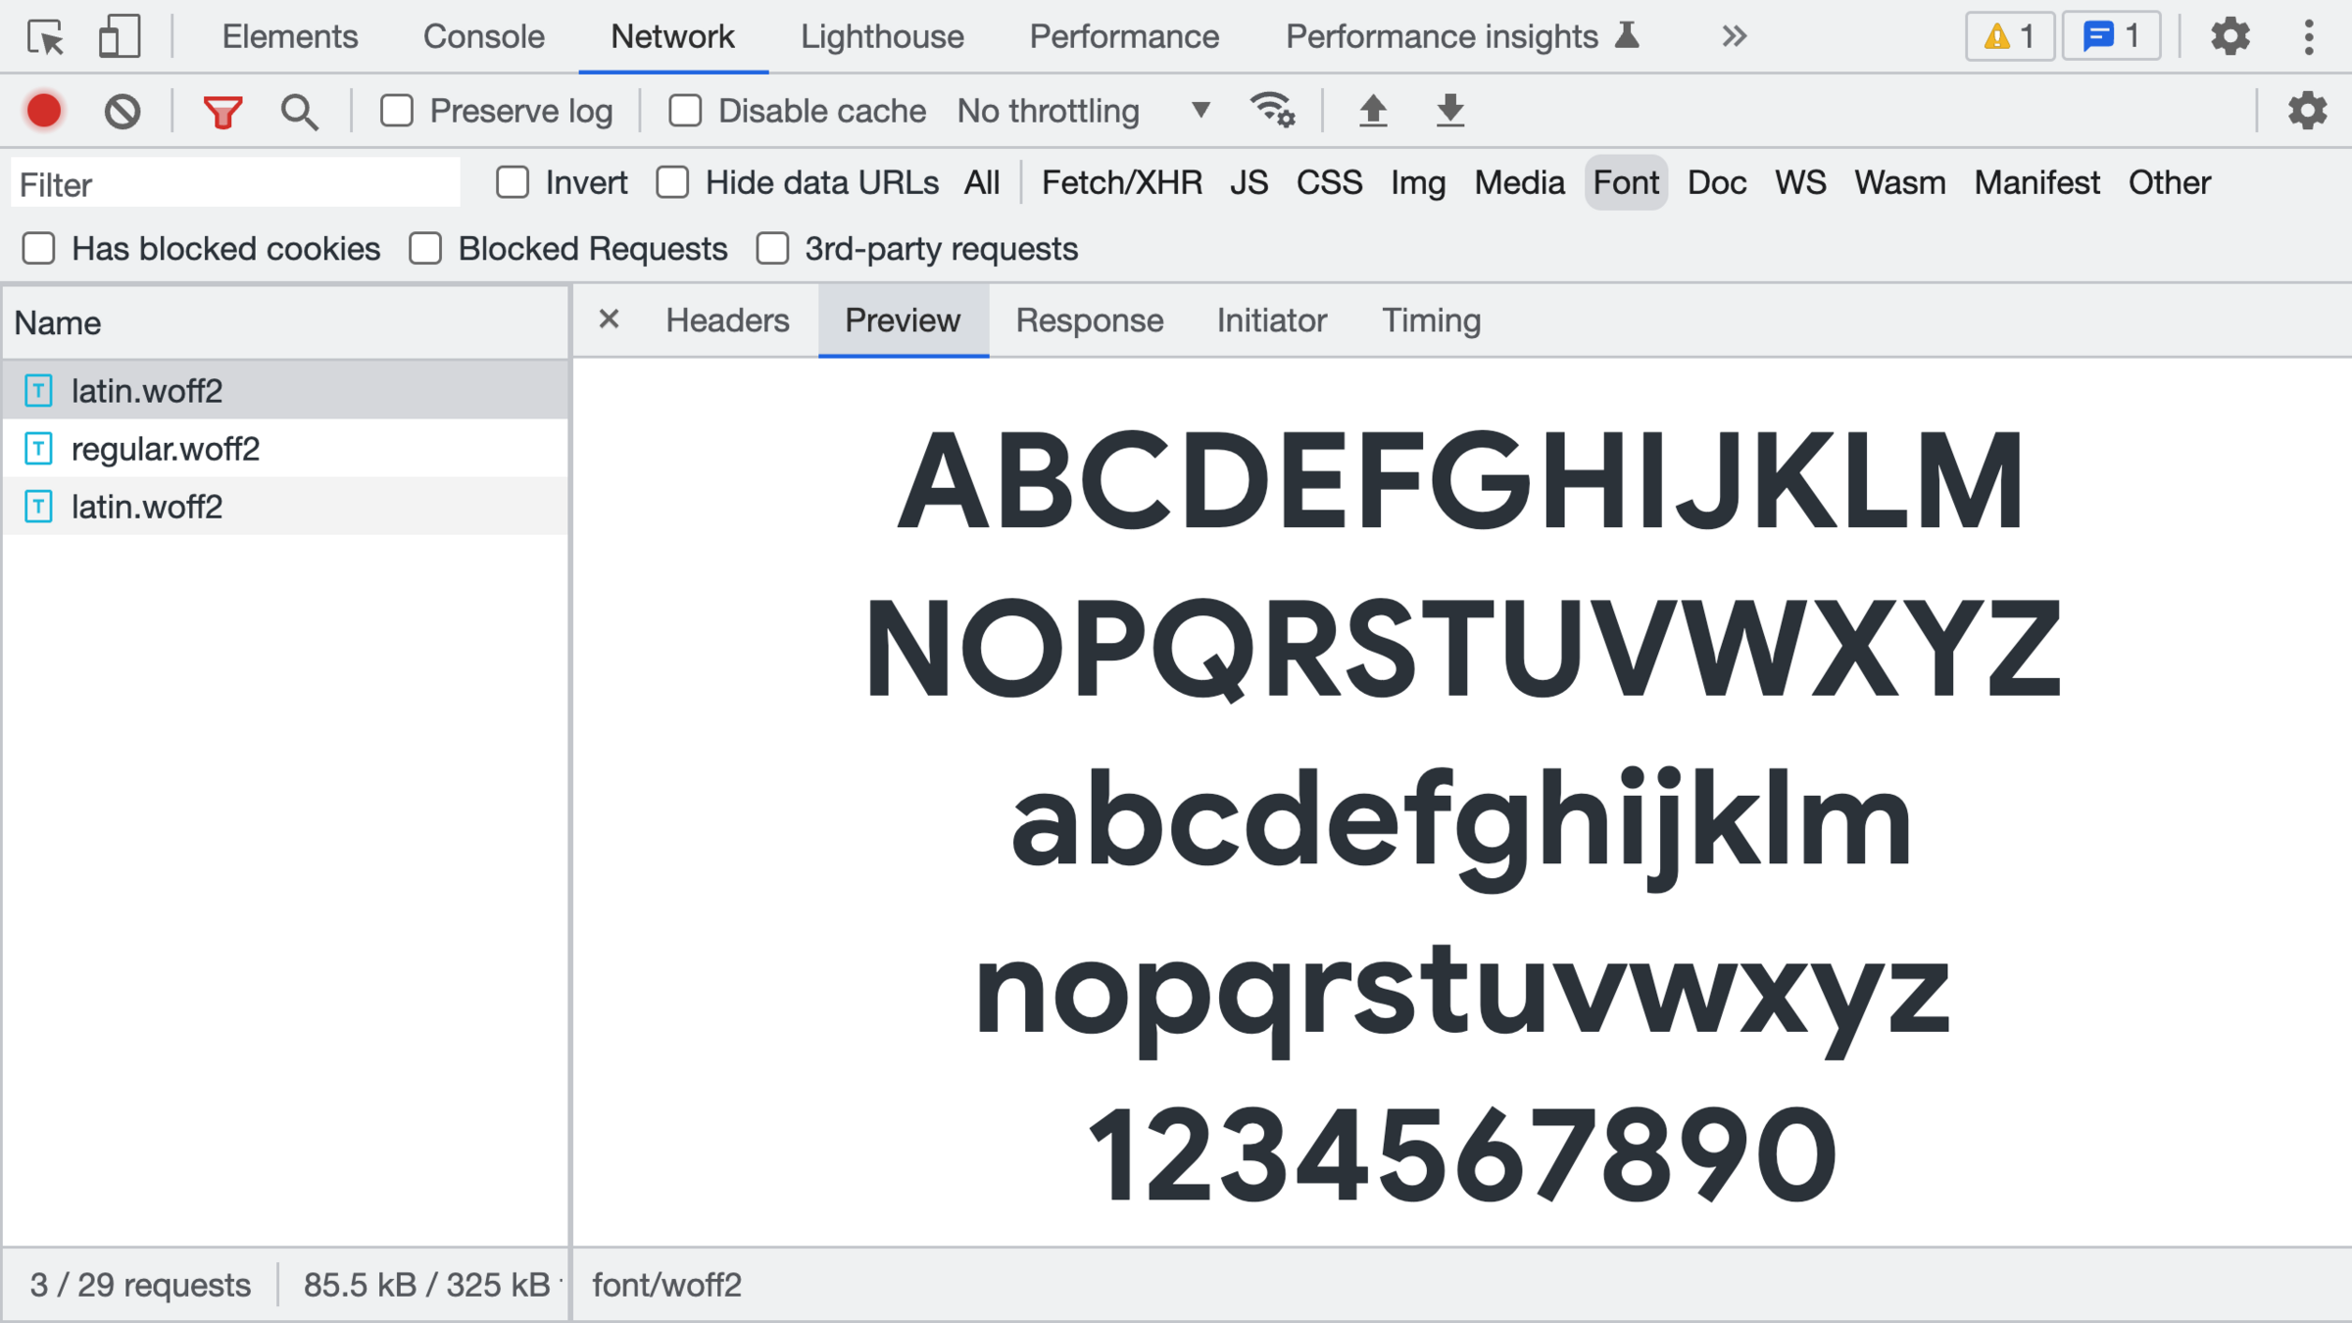Check the Disable cache option

point(685,111)
